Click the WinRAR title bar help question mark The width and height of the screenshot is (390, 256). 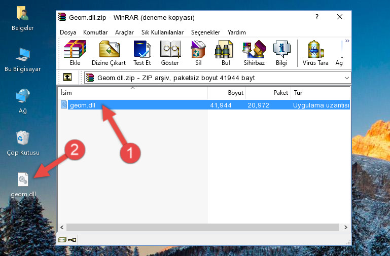pos(316,17)
